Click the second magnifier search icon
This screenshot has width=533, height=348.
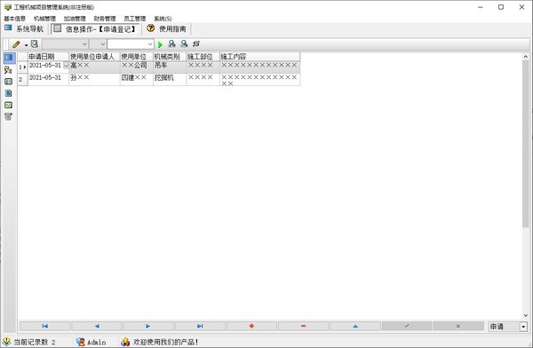184,43
